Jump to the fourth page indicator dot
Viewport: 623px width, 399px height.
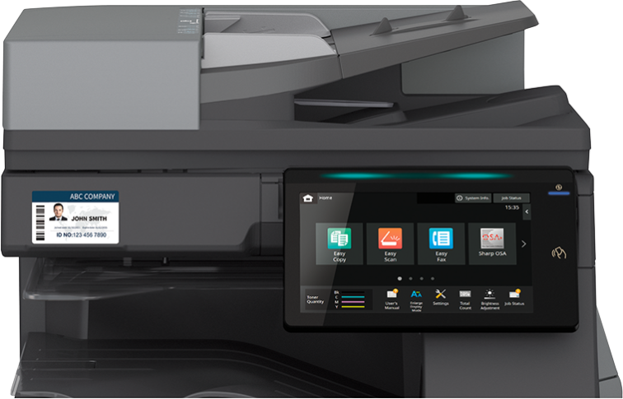[433, 278]
